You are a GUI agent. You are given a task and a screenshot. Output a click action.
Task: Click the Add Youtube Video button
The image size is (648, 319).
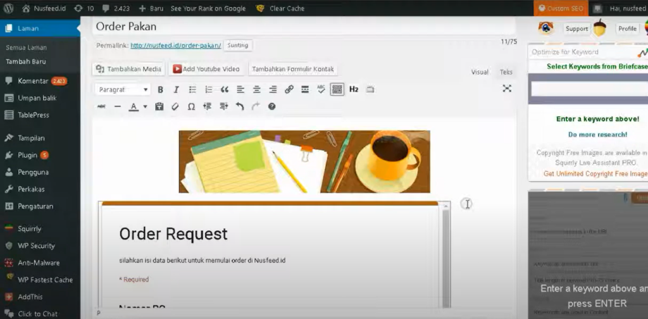pyautogui.click(x=206, y=69)
